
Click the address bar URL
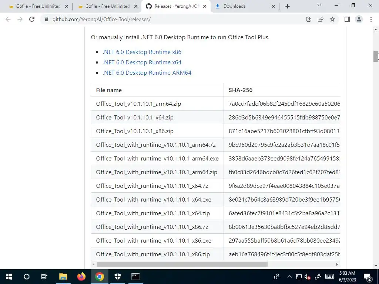[101, 19]
